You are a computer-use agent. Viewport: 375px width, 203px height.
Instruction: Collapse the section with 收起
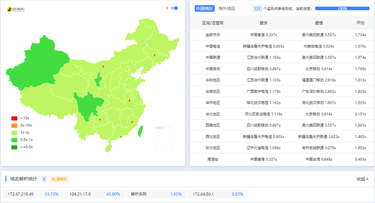point(363,179)
